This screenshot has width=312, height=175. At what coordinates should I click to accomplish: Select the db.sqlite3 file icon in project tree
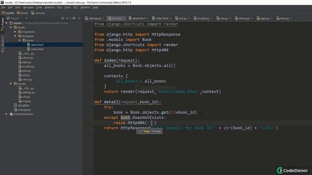click(16, 105)
